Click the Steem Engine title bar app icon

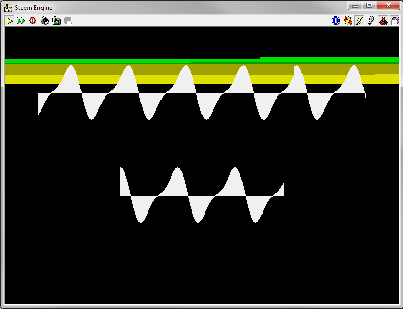click(x=8, y=8)
